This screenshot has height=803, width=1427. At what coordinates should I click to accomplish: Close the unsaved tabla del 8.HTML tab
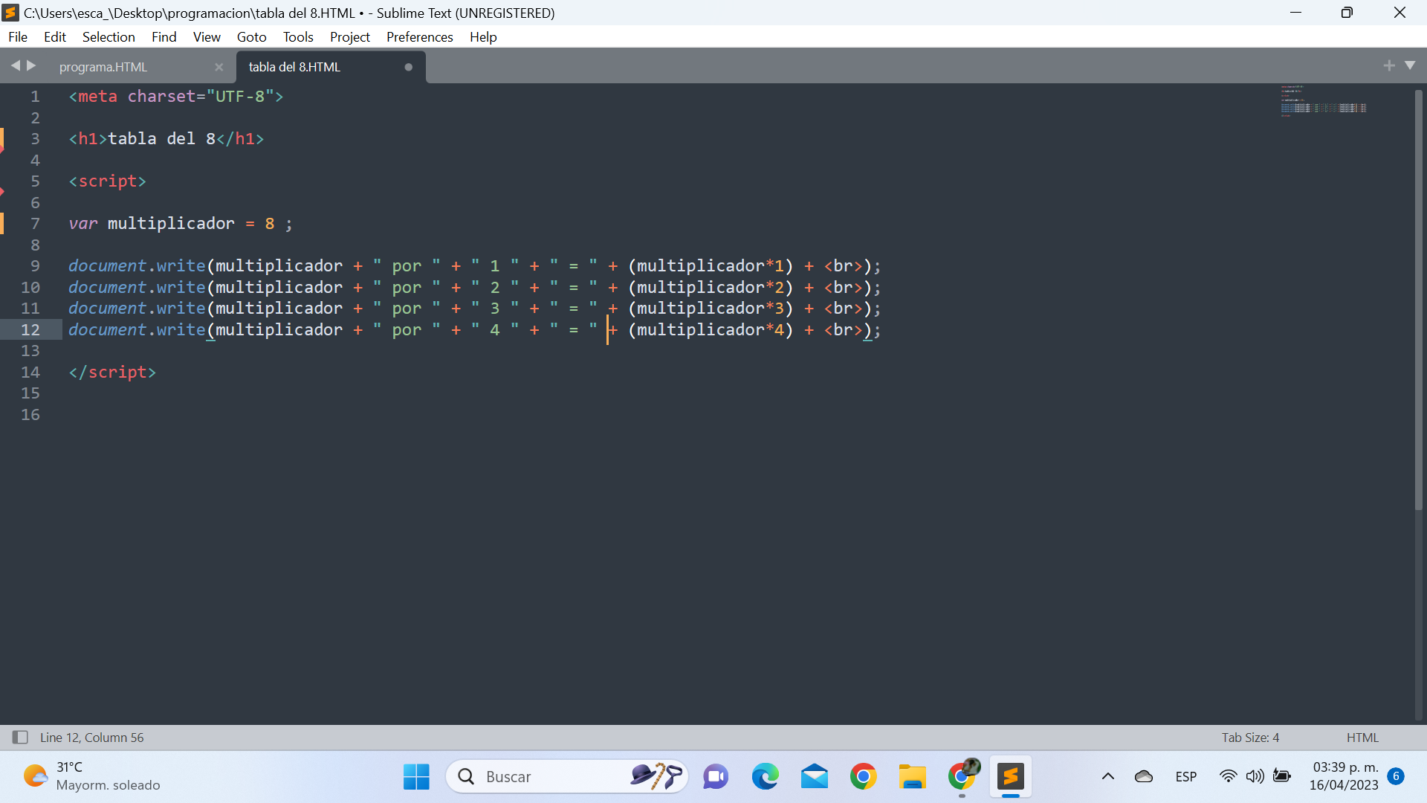tap(408, 67)
